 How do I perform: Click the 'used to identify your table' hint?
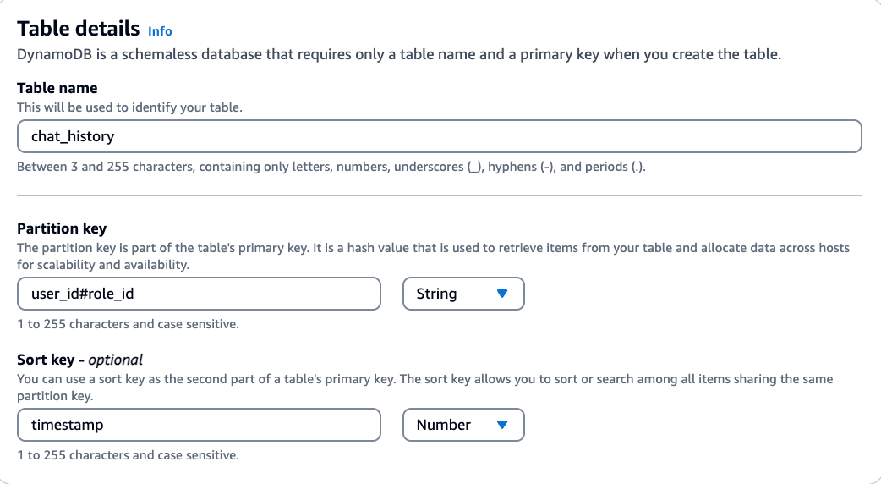tap(130, 107)
